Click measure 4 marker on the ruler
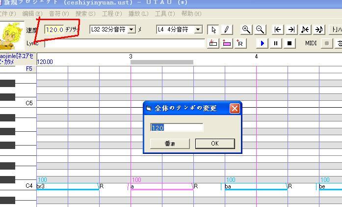The width and height of the screenshot is (342, 207). [x=256, y=57]
